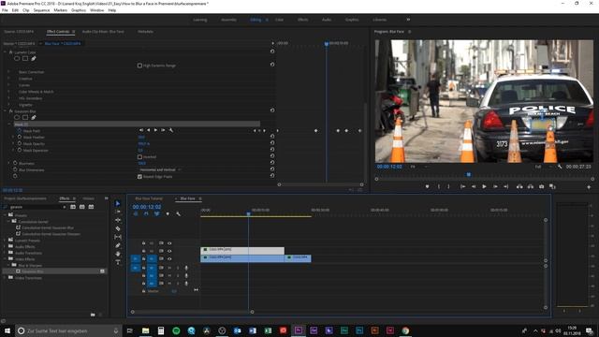Open the Sequence menu
This screenshot has width=599, height=337.
tap(41, 10)
